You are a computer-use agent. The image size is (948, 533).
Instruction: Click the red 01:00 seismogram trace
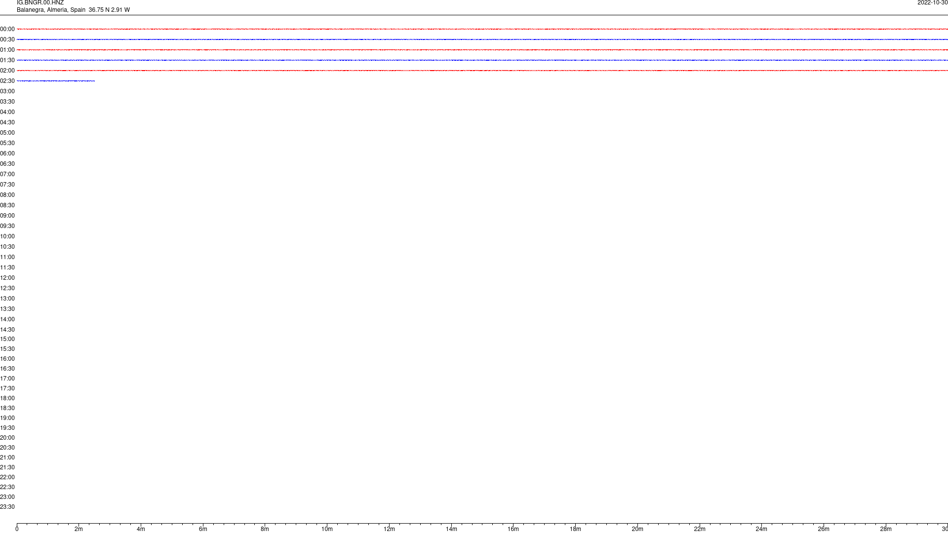(482, 50)
